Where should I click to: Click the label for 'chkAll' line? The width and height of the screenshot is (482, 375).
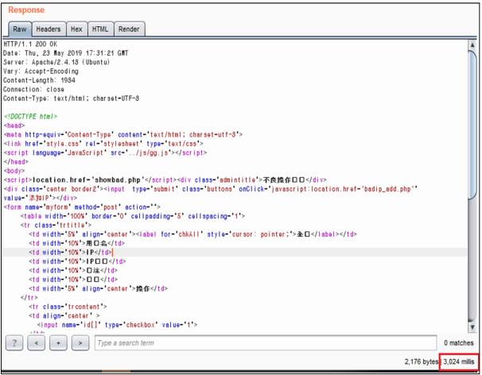click(192, 234)
